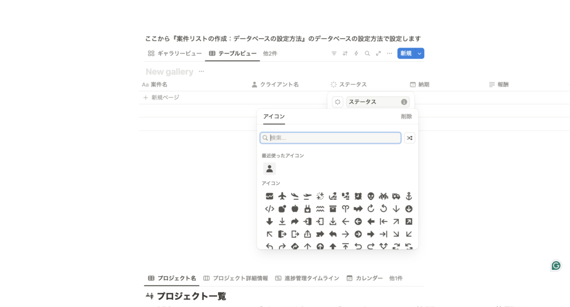Click the shuffle random icon button
The height and width of the screenshot is (307, 570).
[x=410, y=138]
